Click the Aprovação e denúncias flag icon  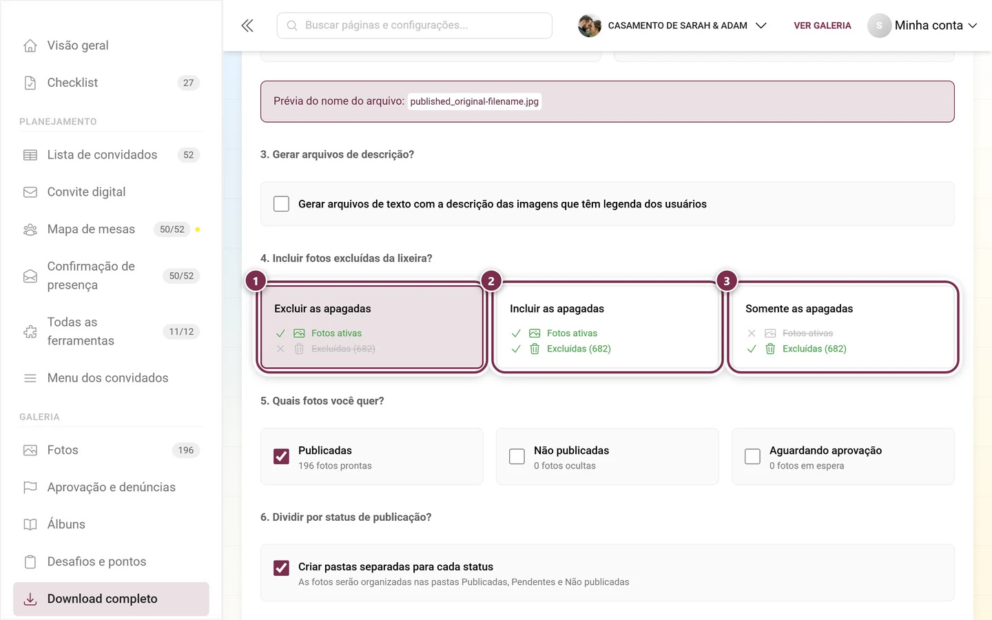click(30, 488)
